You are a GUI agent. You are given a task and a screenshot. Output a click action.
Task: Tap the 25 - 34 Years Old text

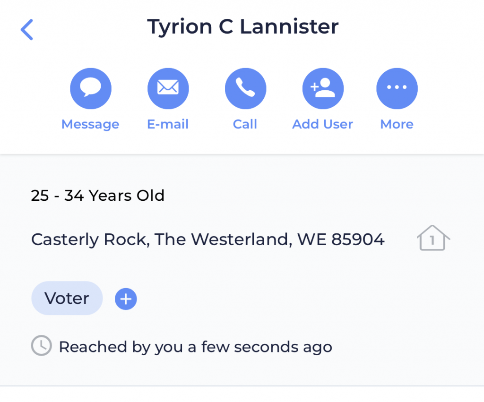coord(97,195)
